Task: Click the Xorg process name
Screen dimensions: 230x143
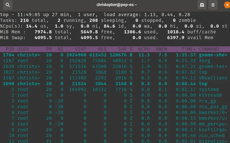Action: point(204,61)
